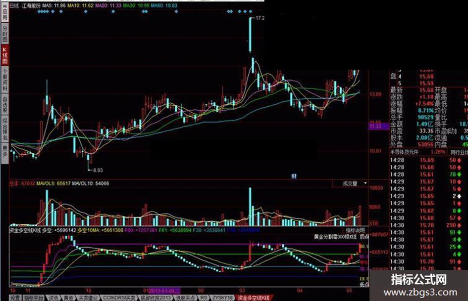Click the leftmost blue diamond info marker

coord(39,12)
